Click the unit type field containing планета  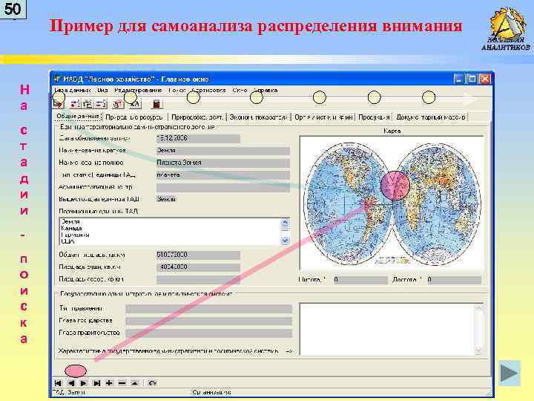click(223, 175)
